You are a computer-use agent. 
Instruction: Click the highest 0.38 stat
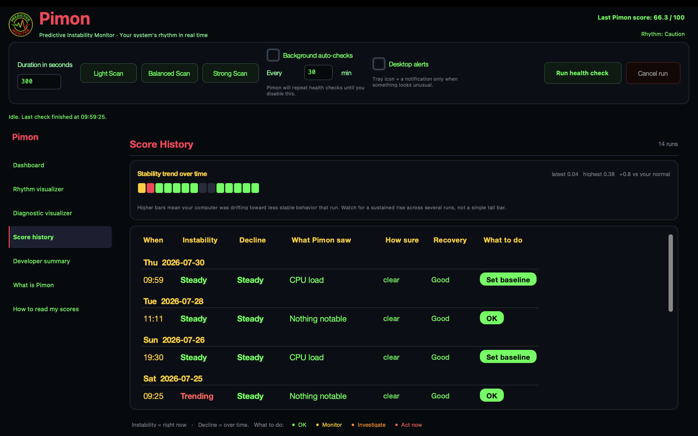pyautogui.click(x=599, y=174)
